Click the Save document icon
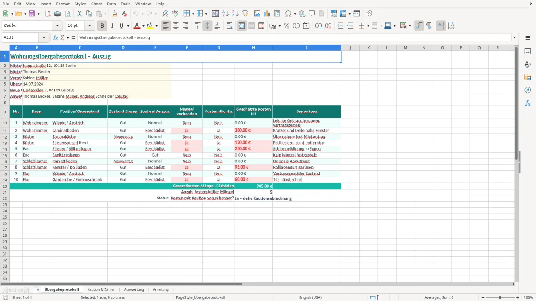 tap(32, 14)
